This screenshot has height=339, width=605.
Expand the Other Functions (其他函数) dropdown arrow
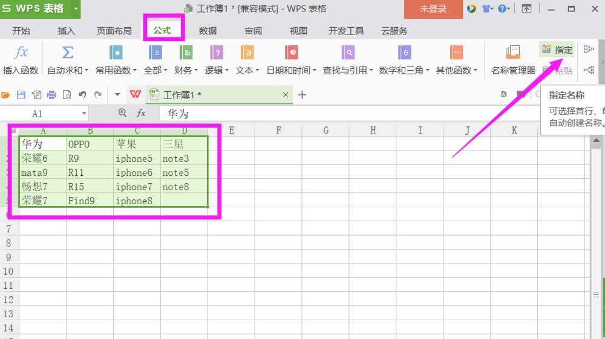click(476, 70)
